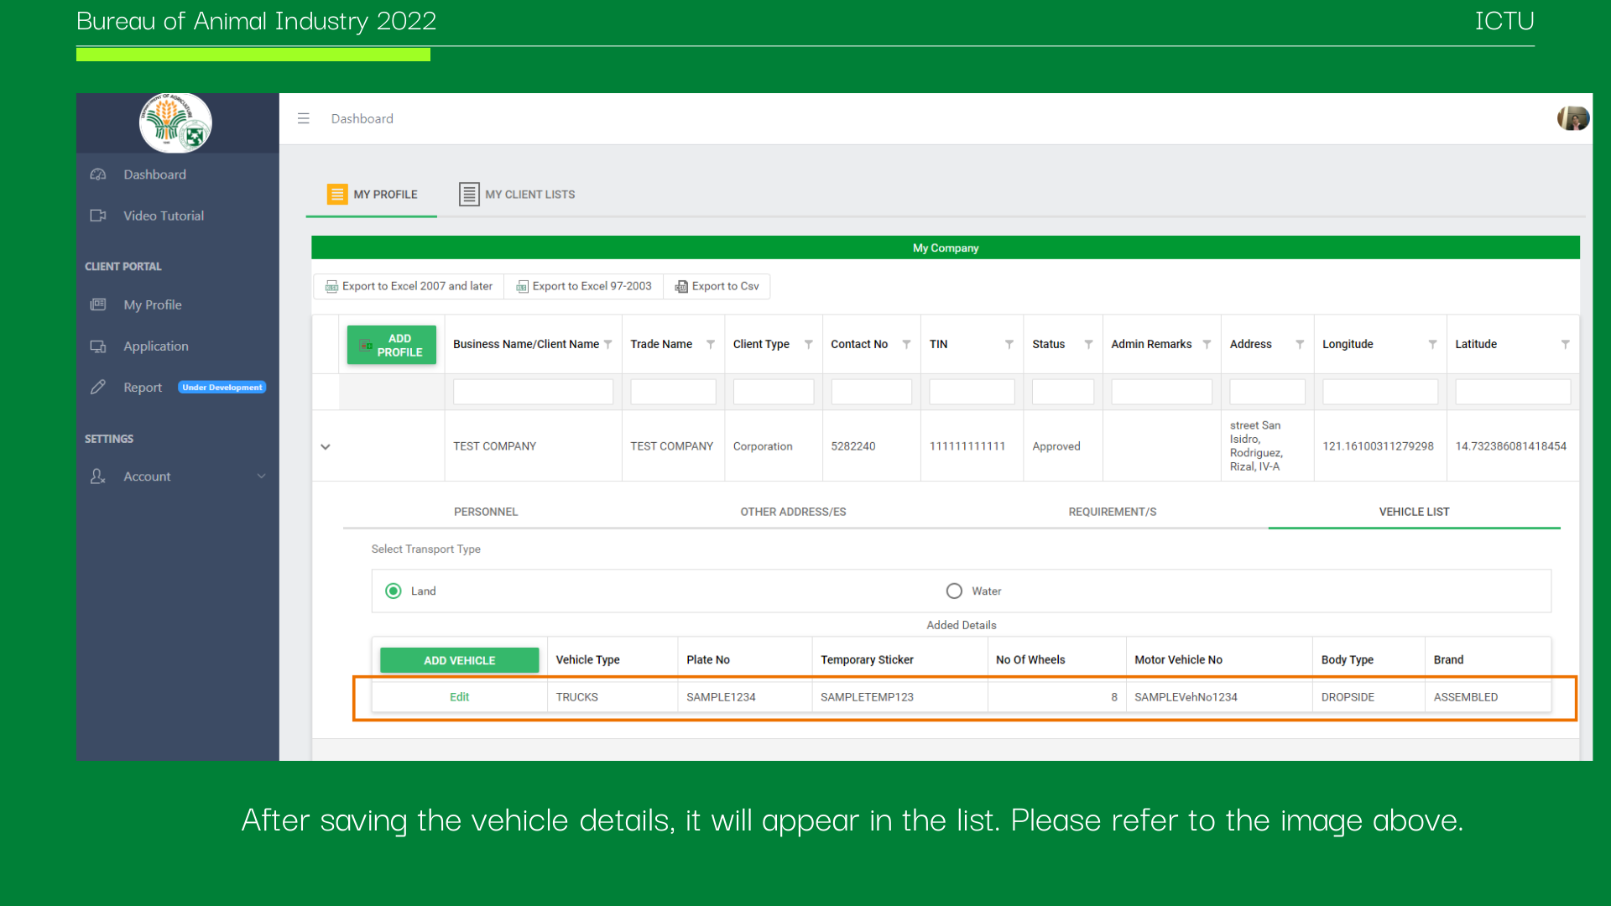Click the MY CLIENT LISTS document icon

(x=469, y=195)
